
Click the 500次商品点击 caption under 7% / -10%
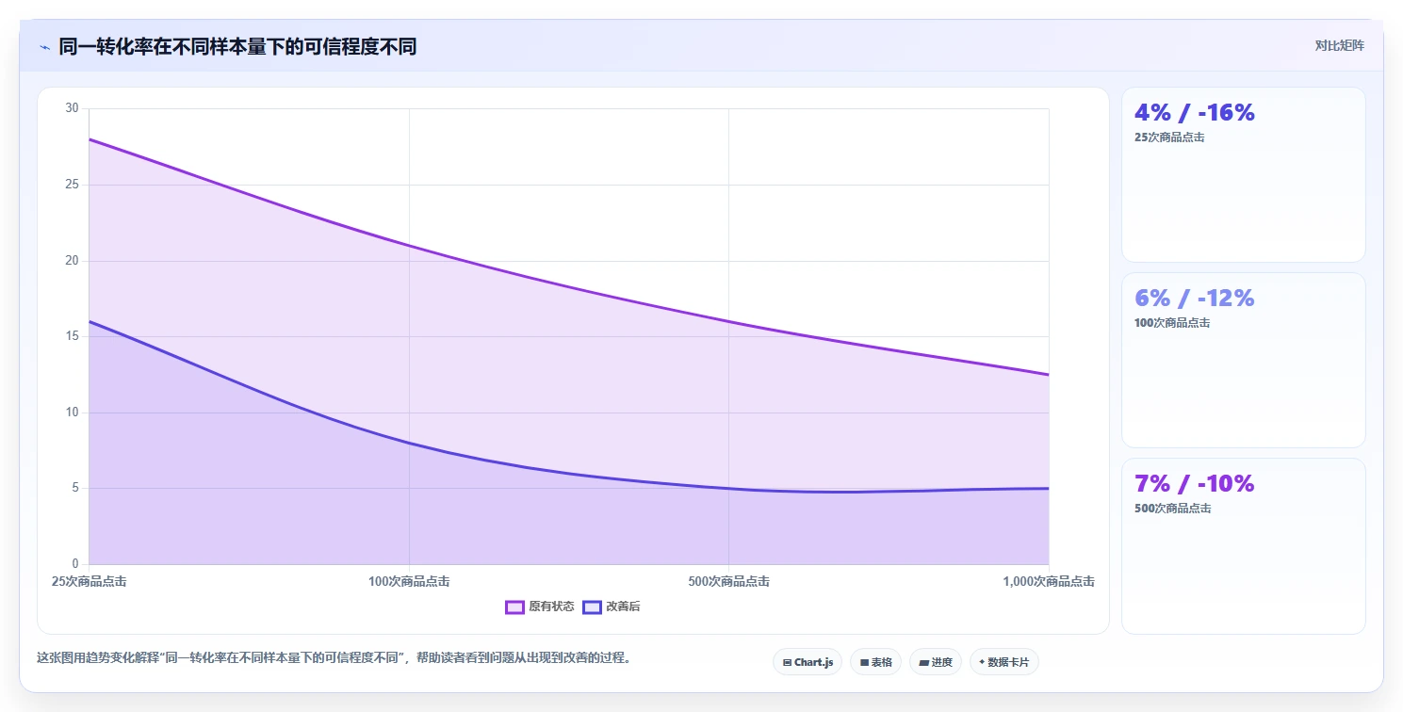[1172, 509]
